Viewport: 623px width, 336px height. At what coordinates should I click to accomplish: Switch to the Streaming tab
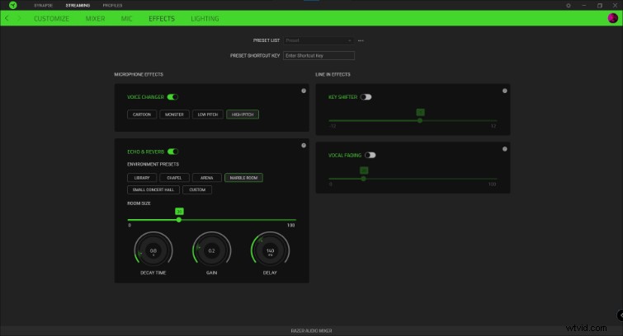(78, 6)
